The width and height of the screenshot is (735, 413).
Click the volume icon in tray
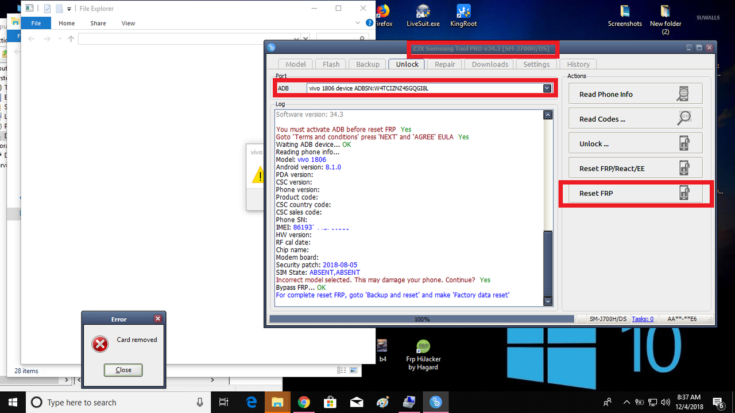(x=667, y=402)
